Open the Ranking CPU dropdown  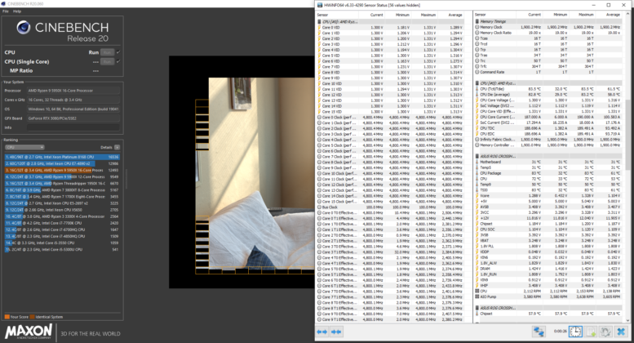(x=24, y=147)
